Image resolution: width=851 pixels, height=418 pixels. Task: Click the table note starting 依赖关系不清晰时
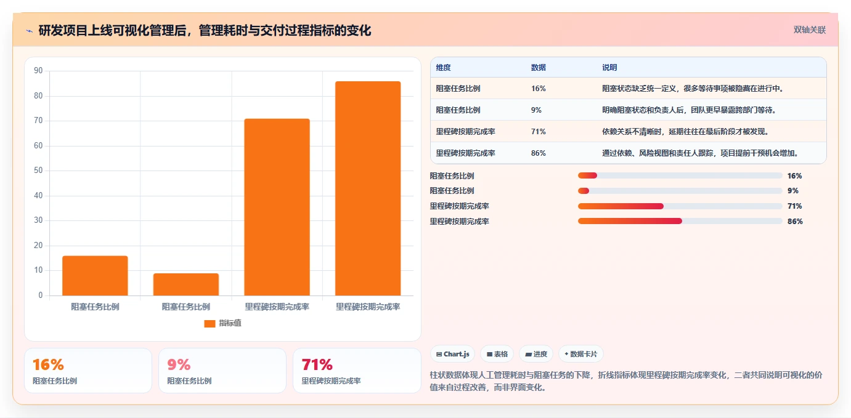[685, 132]
